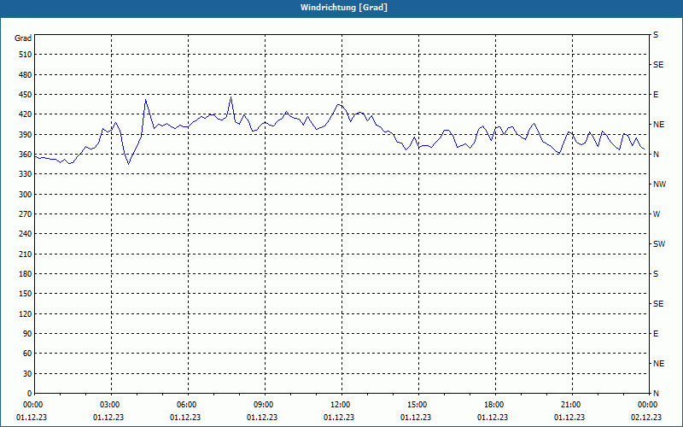This screenshot has width=683, height=427.
Task: Select the 150 degree axis label
Action: click(26, 294)
